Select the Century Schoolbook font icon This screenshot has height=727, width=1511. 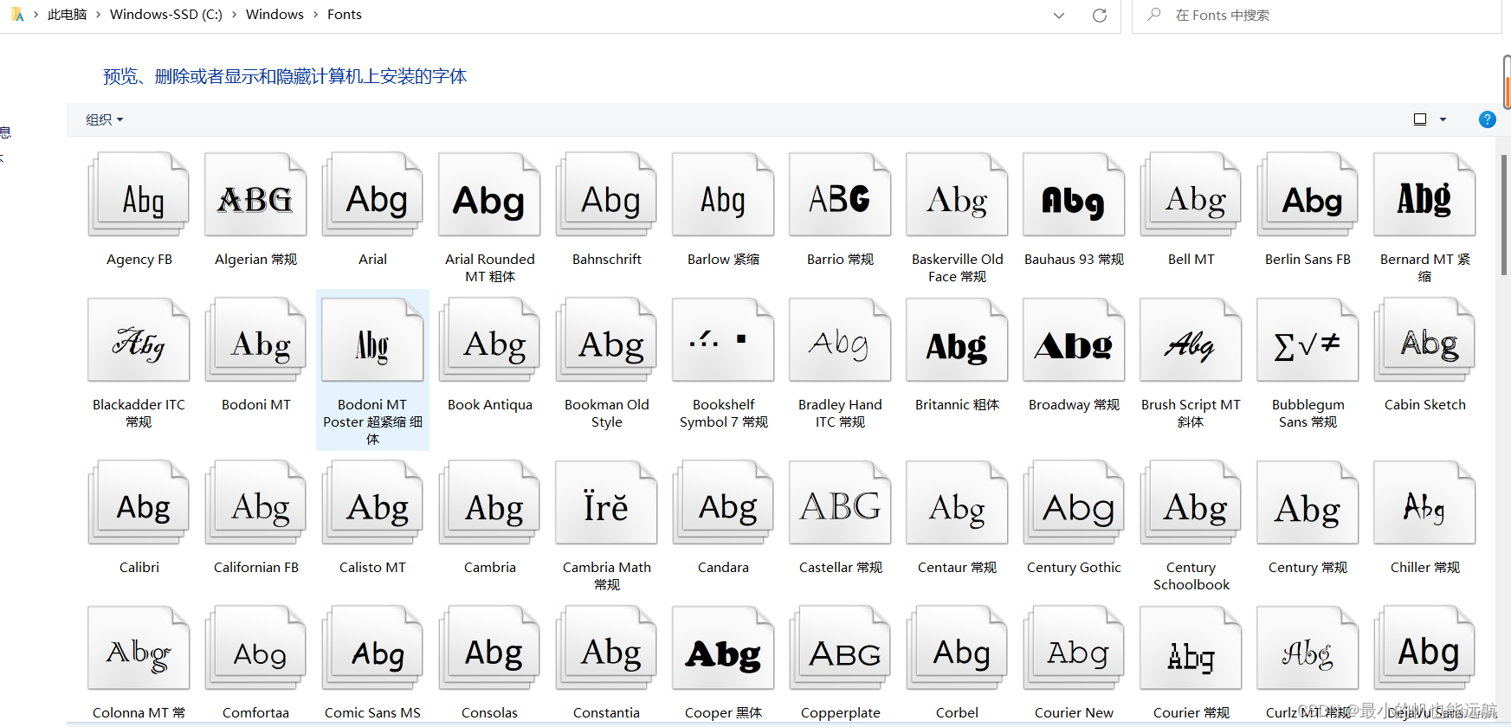[x=1191, y=503]
